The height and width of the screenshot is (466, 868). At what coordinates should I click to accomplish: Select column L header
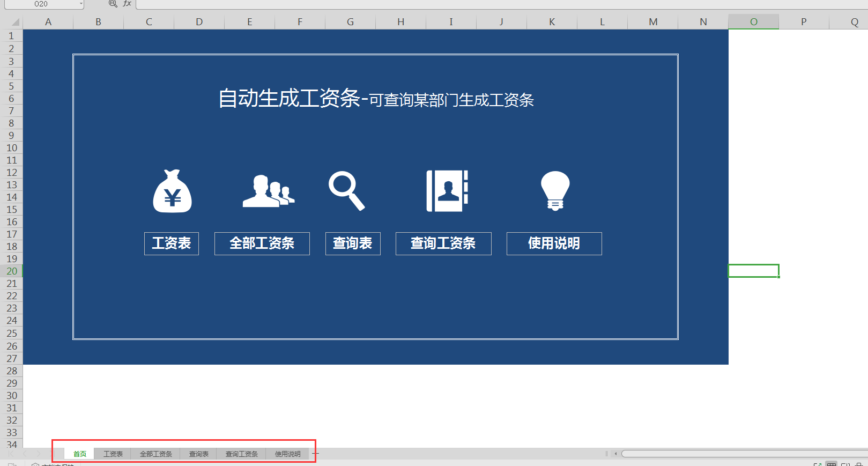coord(602,22)
